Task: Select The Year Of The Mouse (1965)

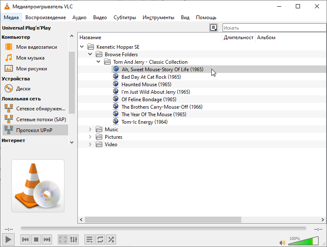Action: pos(154,115)
